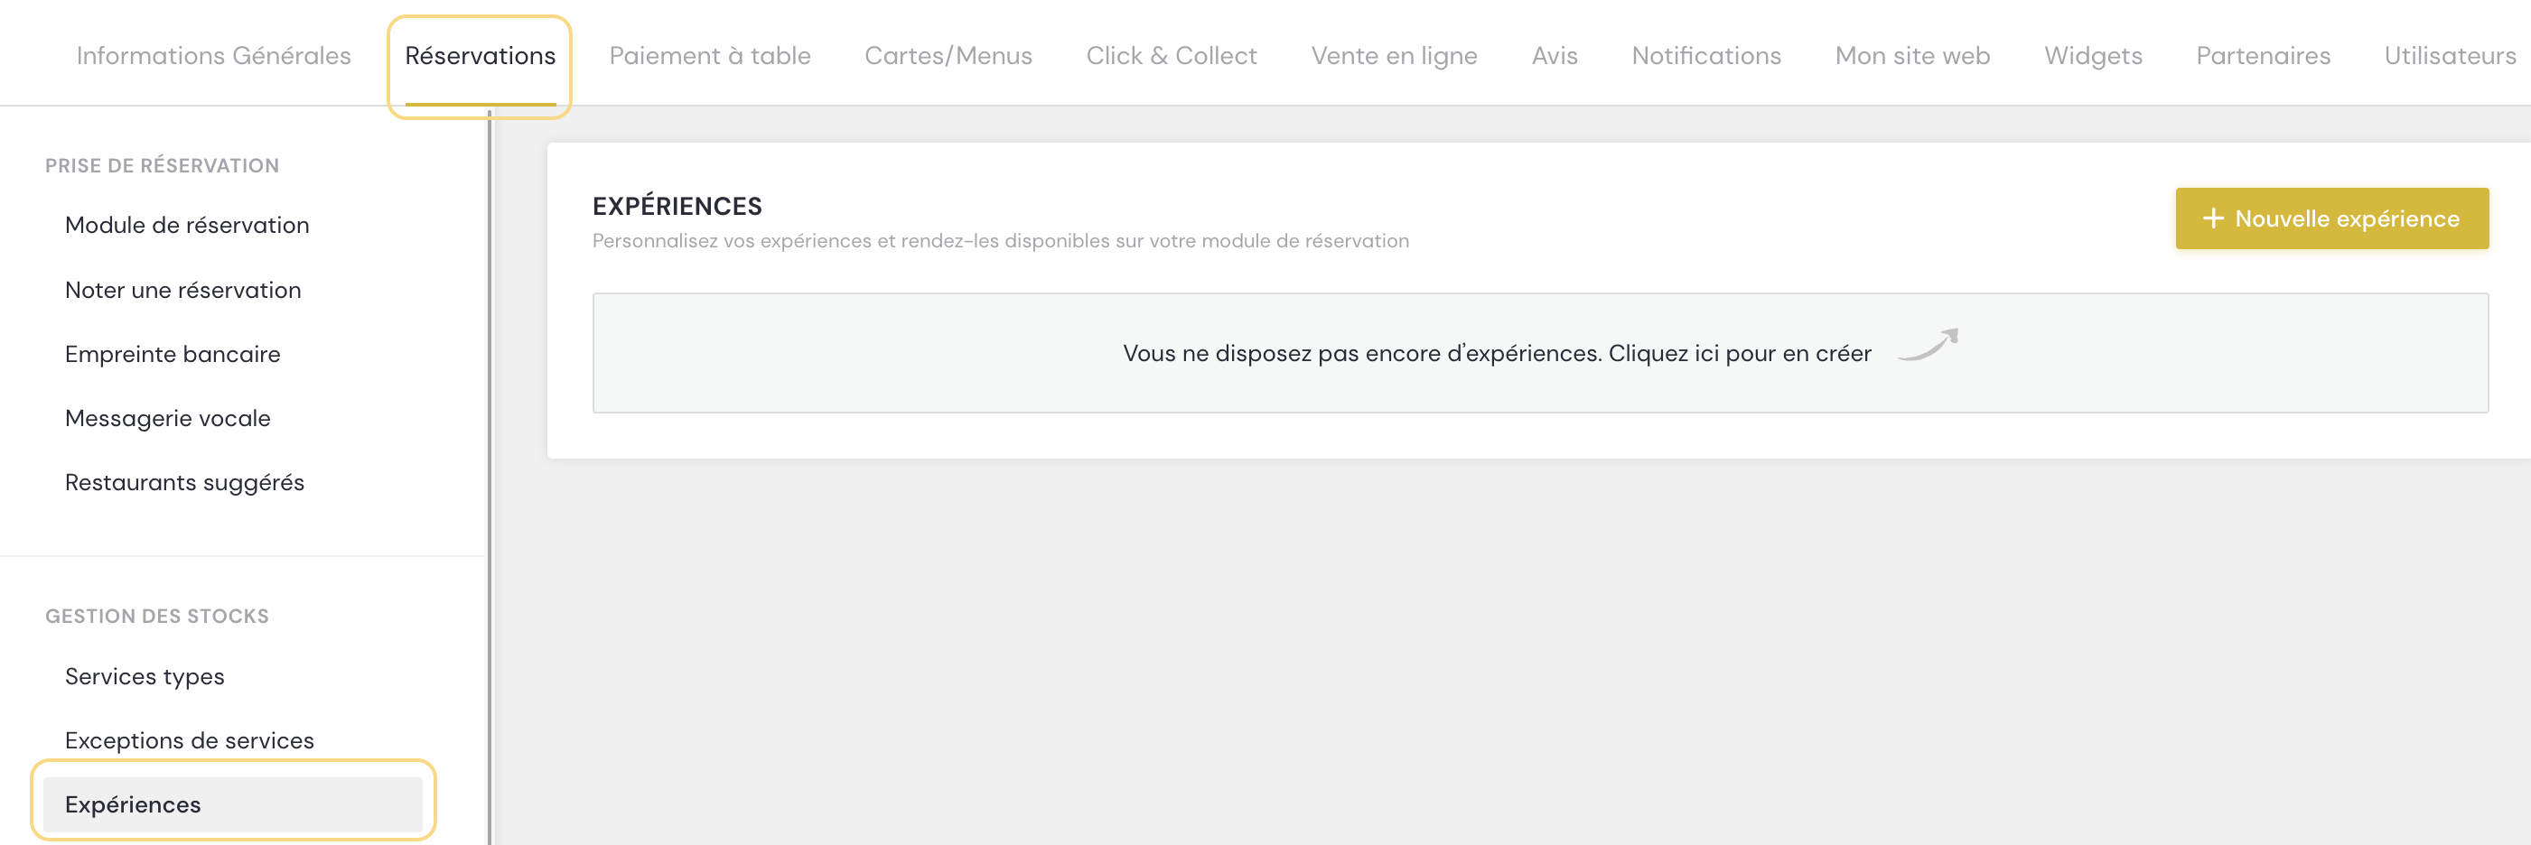Go to Messagerie vocale
This screenshot has height=845, width=2531.
pos(167,418)
